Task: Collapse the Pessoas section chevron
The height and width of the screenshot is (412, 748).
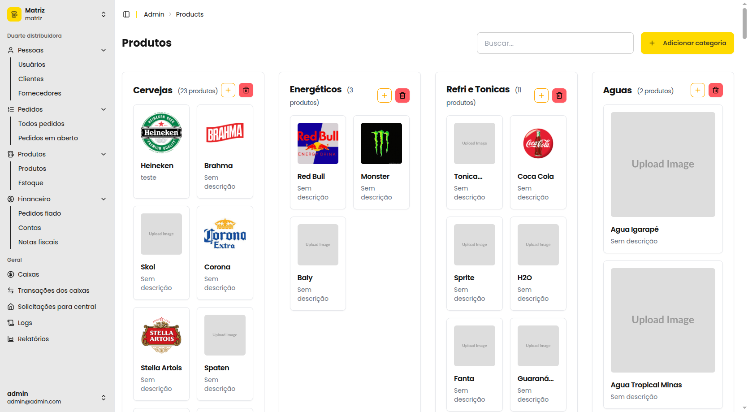Action: [x=104, y=50]
